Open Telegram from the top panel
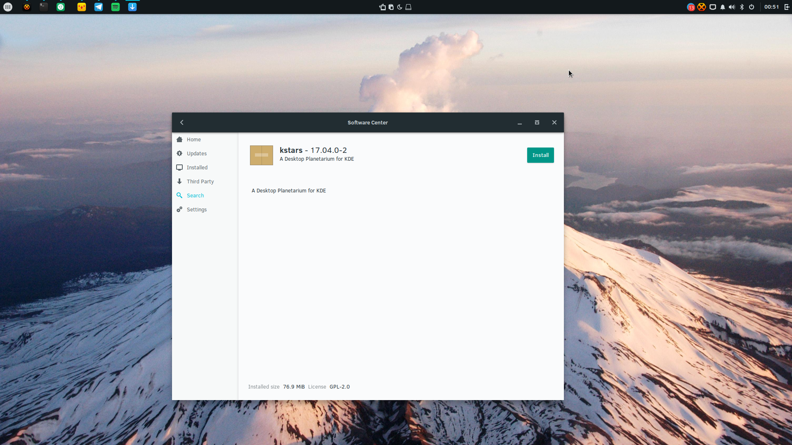Image resolution: width=792 pixels, height=445 pixels. coord(99,7)
